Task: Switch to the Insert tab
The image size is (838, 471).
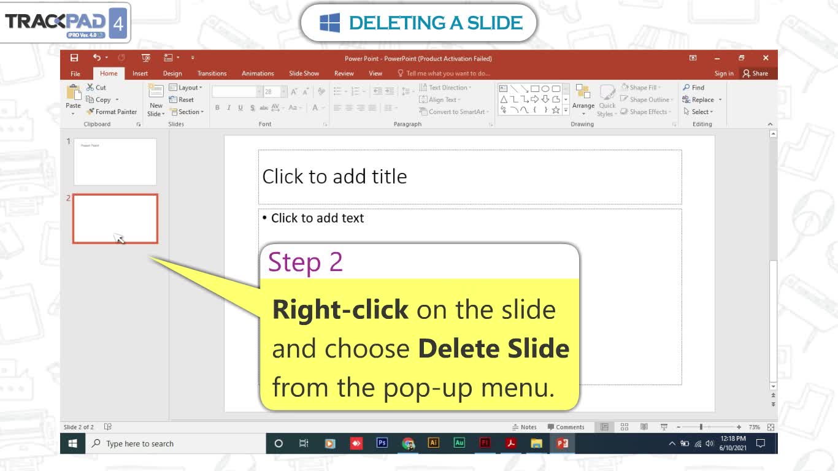Action: (140, 74)
